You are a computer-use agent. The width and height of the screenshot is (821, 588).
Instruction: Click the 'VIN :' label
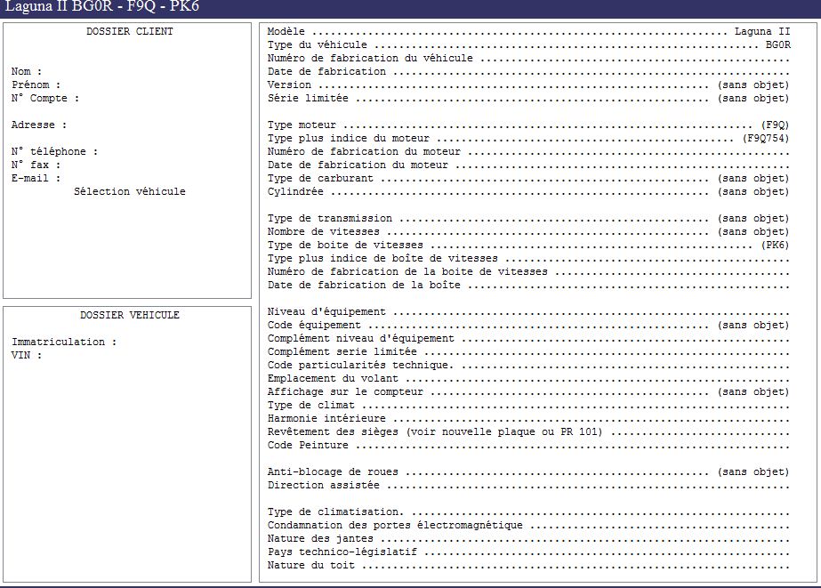[x=26, y=355]
